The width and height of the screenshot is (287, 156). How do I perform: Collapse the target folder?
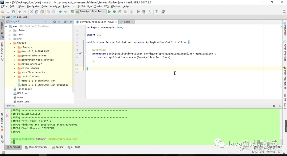pyautogui.click(x=10, y=43)
